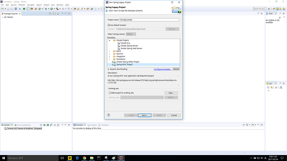The image size is (287, 161).
Task: Click the Open Web Browser globe icon
Action: (x=92, y=9)
